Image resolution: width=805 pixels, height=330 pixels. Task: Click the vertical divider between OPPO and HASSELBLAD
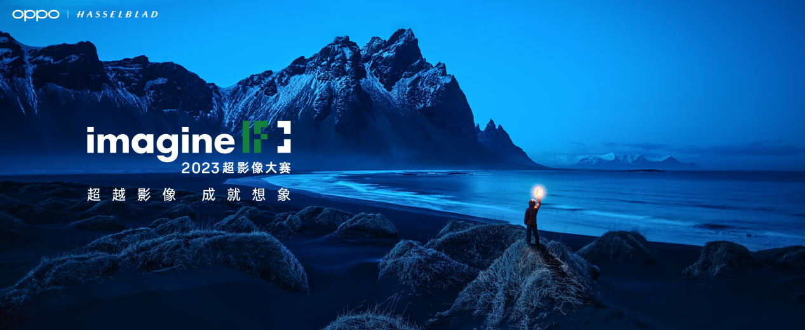pyautogui.click(x=68, y=14)
